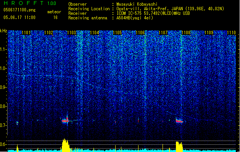
Task: Click the 1.0 kHz axis label
Action: [x=3, y=68]
